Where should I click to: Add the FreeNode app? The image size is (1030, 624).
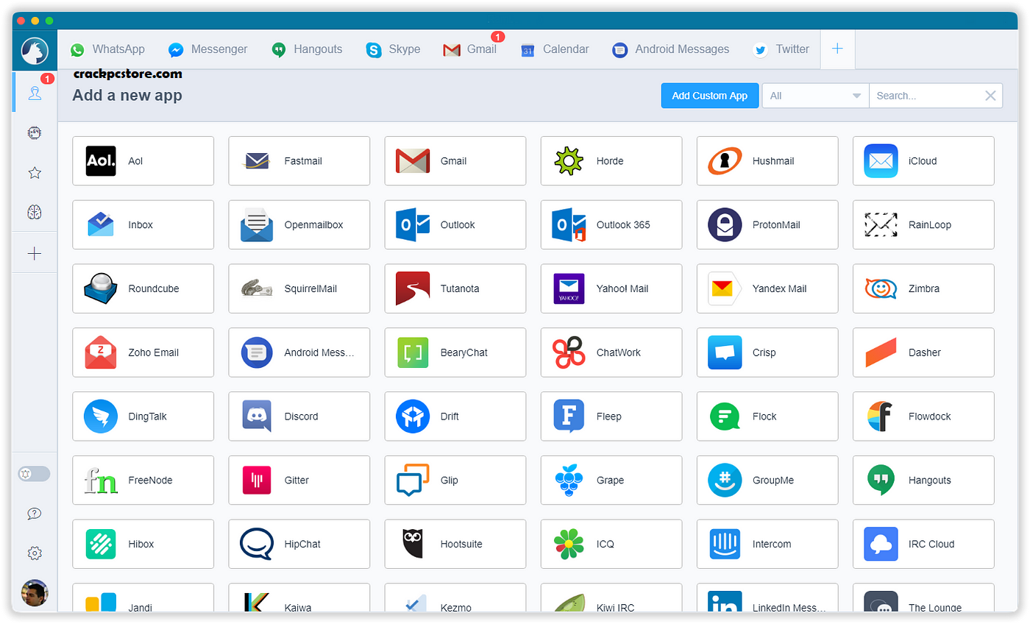pyautogui.click(x=143, y=481)
